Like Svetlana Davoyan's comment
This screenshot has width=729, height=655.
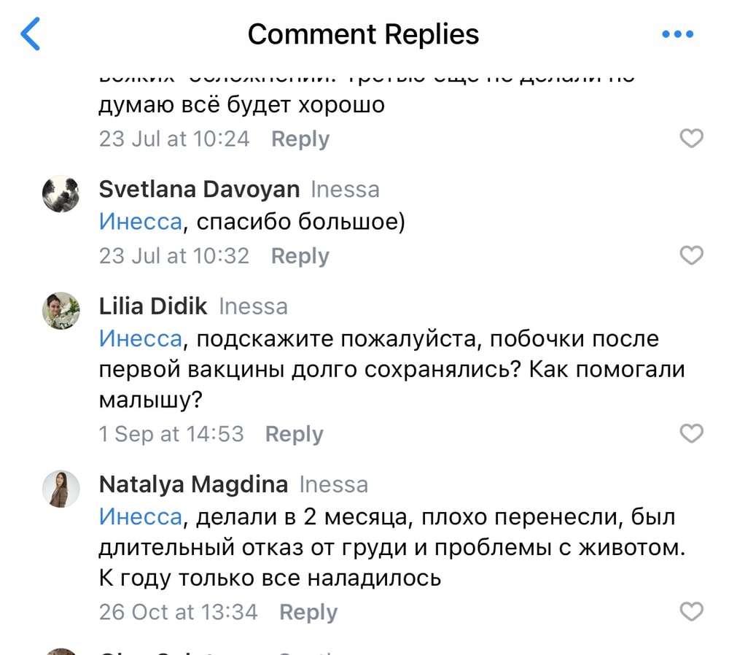tap(691, 255)
